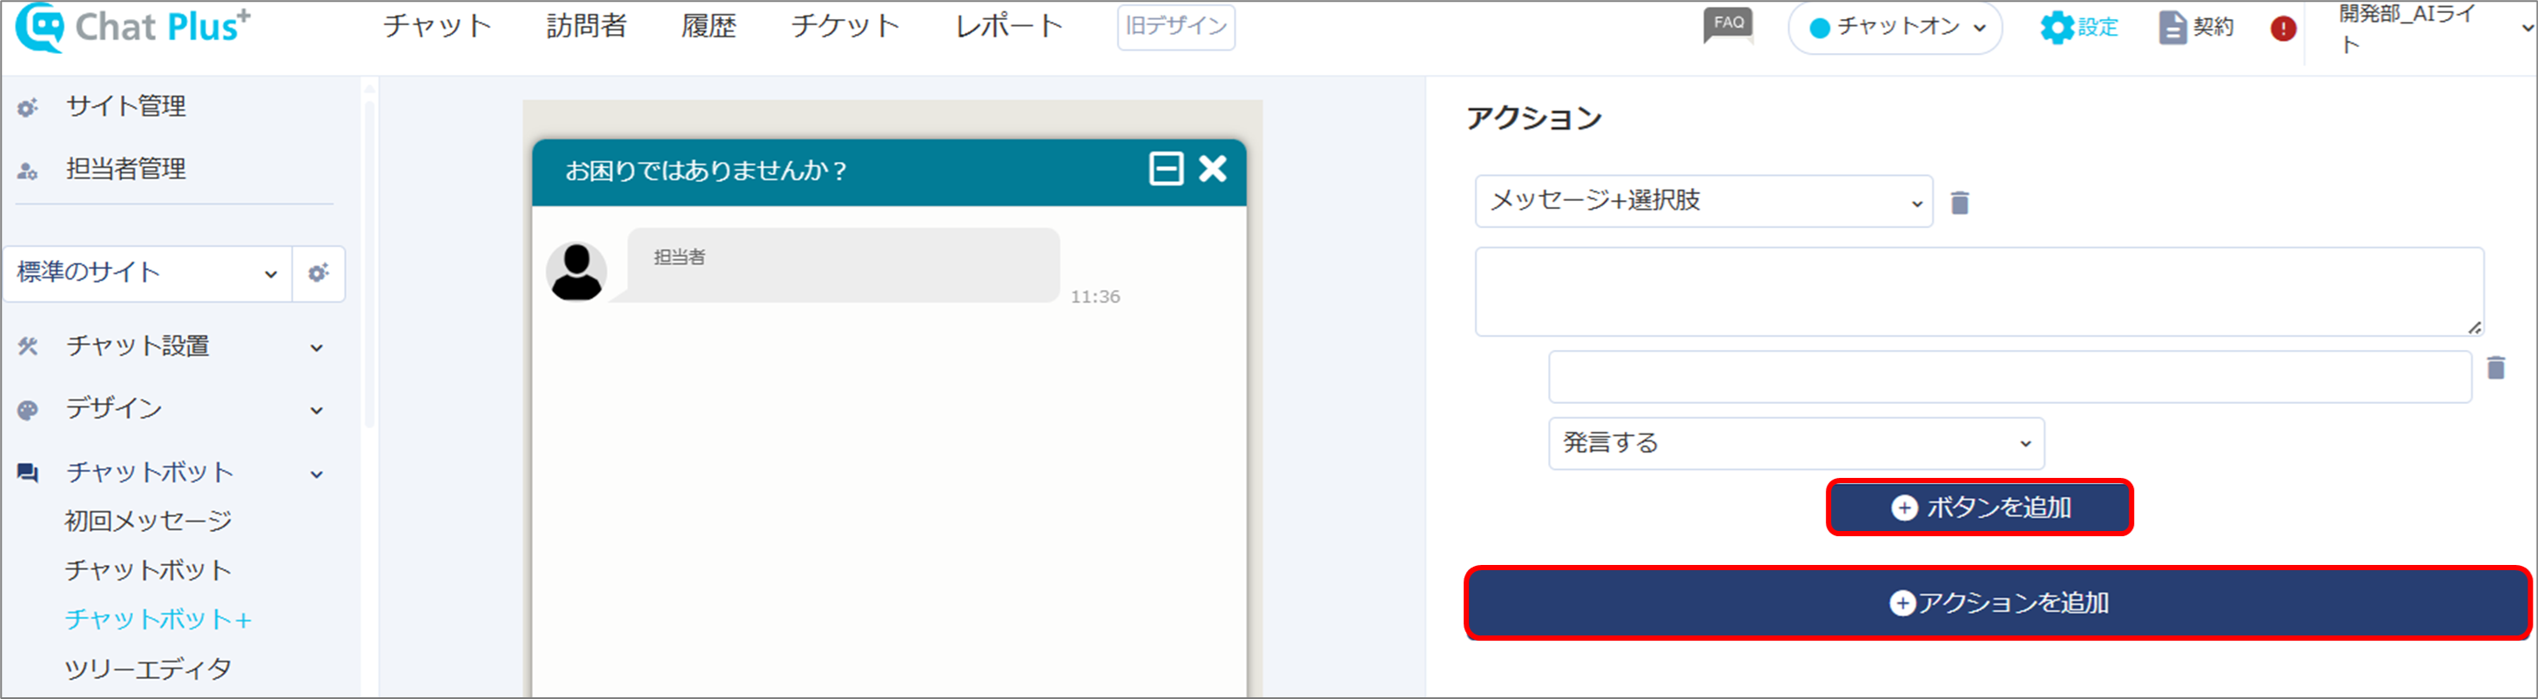This screenshot has width=2538, height=699.
Task: Delete the choice row via trash icon
Action: pyautogui.click(x=2495, y=368)
